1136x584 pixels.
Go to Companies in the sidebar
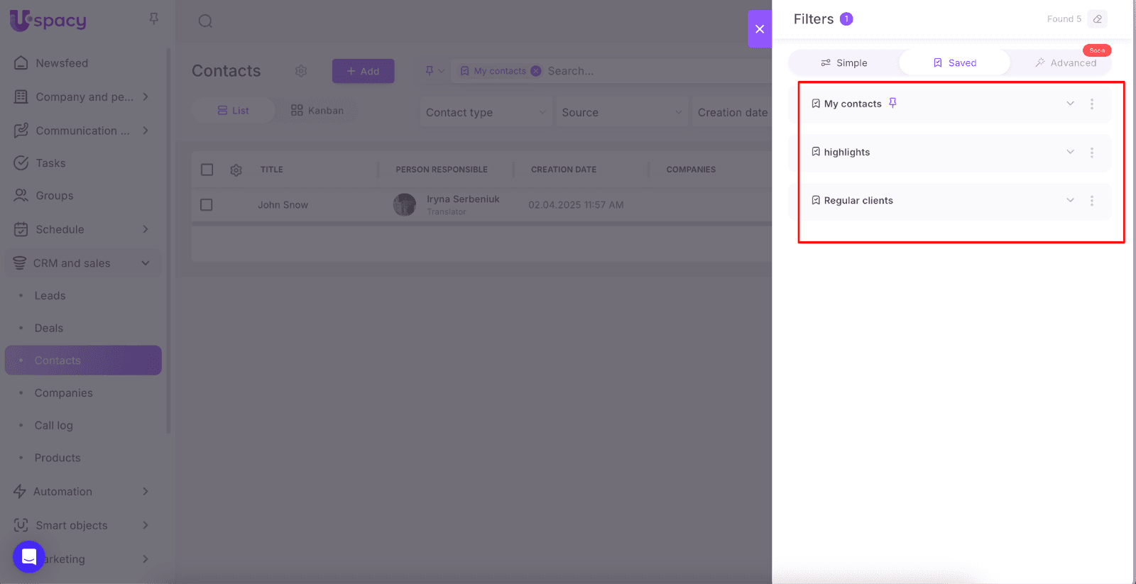click(x=63, y=393)
